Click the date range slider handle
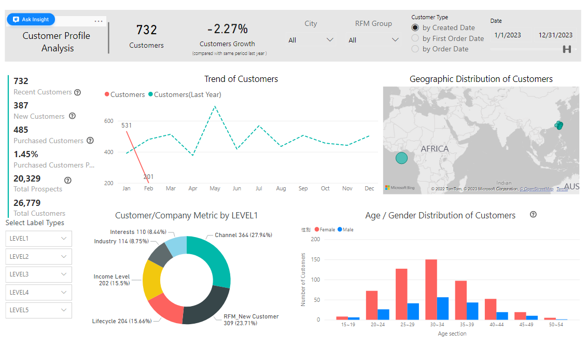The image size is (587, 347). (x=567, y=49)
